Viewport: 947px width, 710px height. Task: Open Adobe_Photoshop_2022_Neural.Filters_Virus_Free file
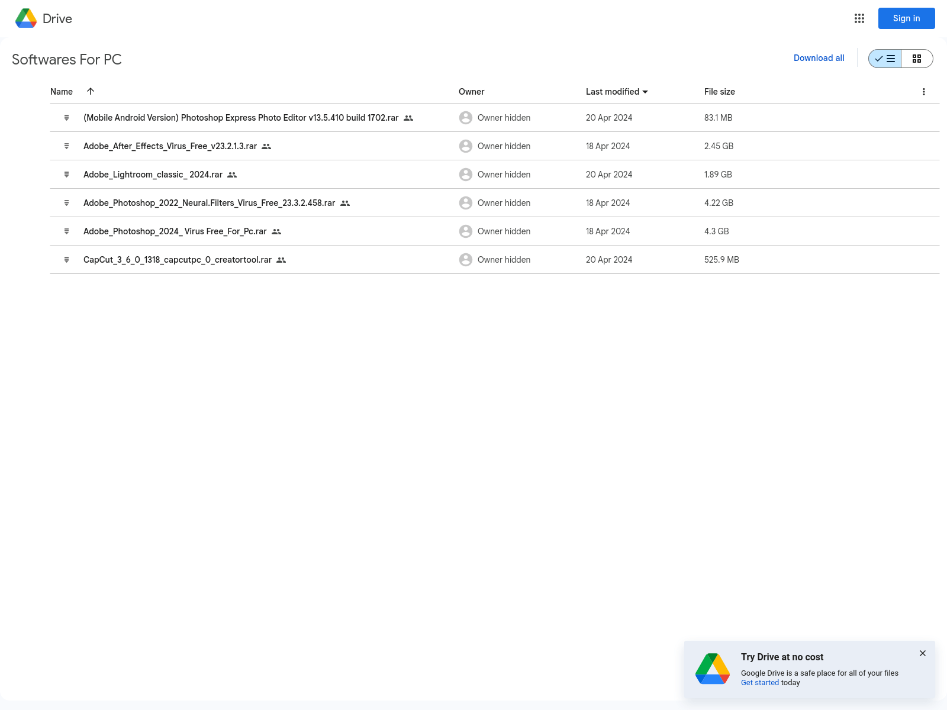point(209,203)
